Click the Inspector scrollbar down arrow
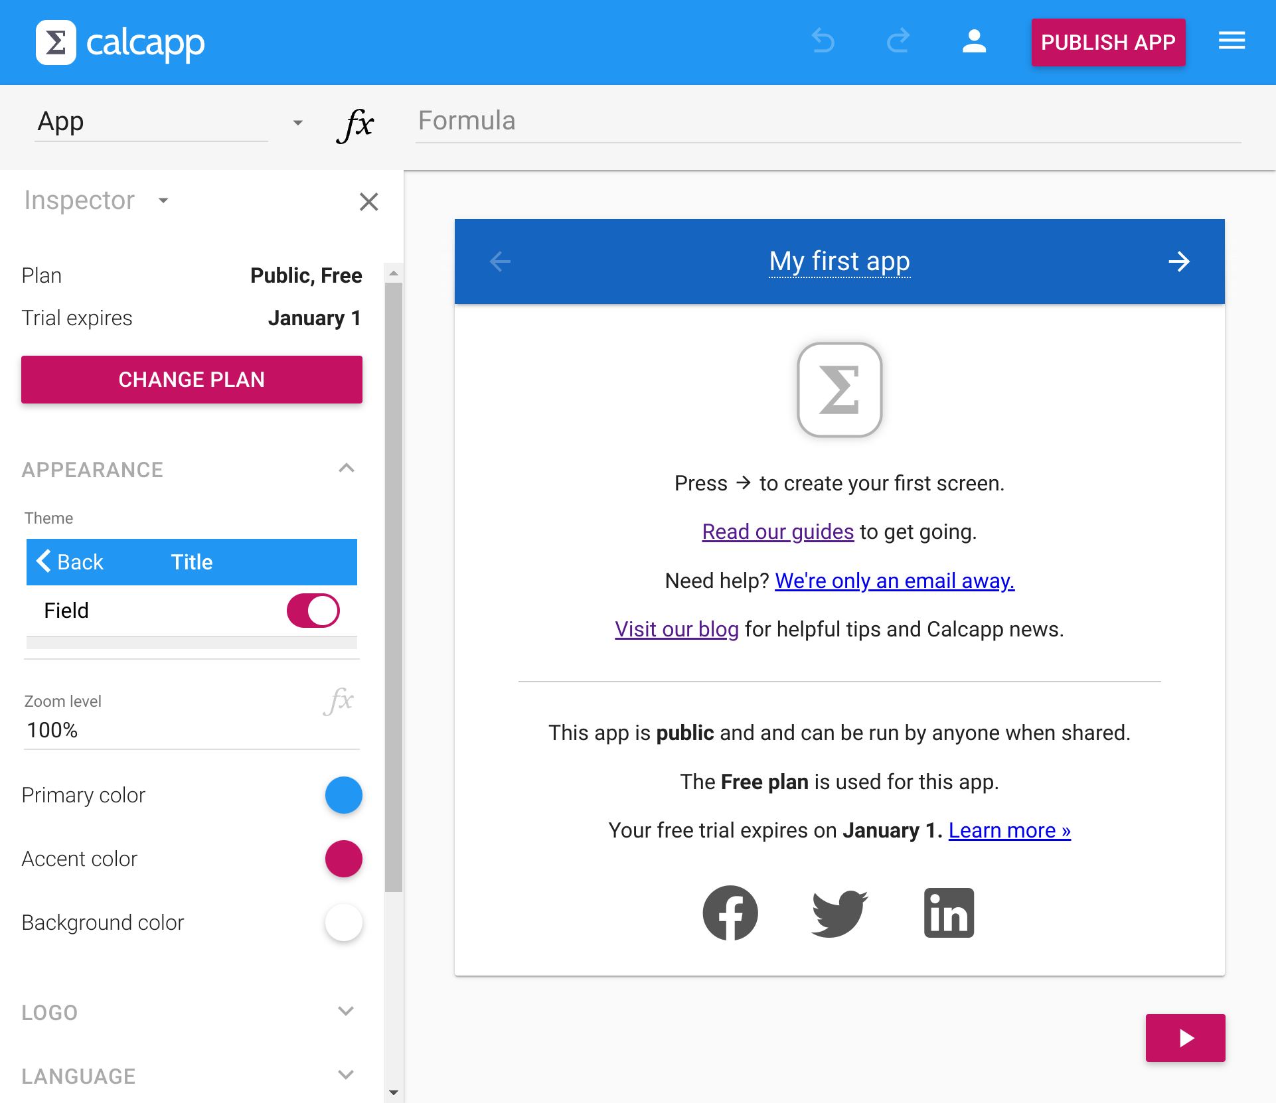The width and height of the screenshot is (1276, 1103). click(x=393, y=1092)
